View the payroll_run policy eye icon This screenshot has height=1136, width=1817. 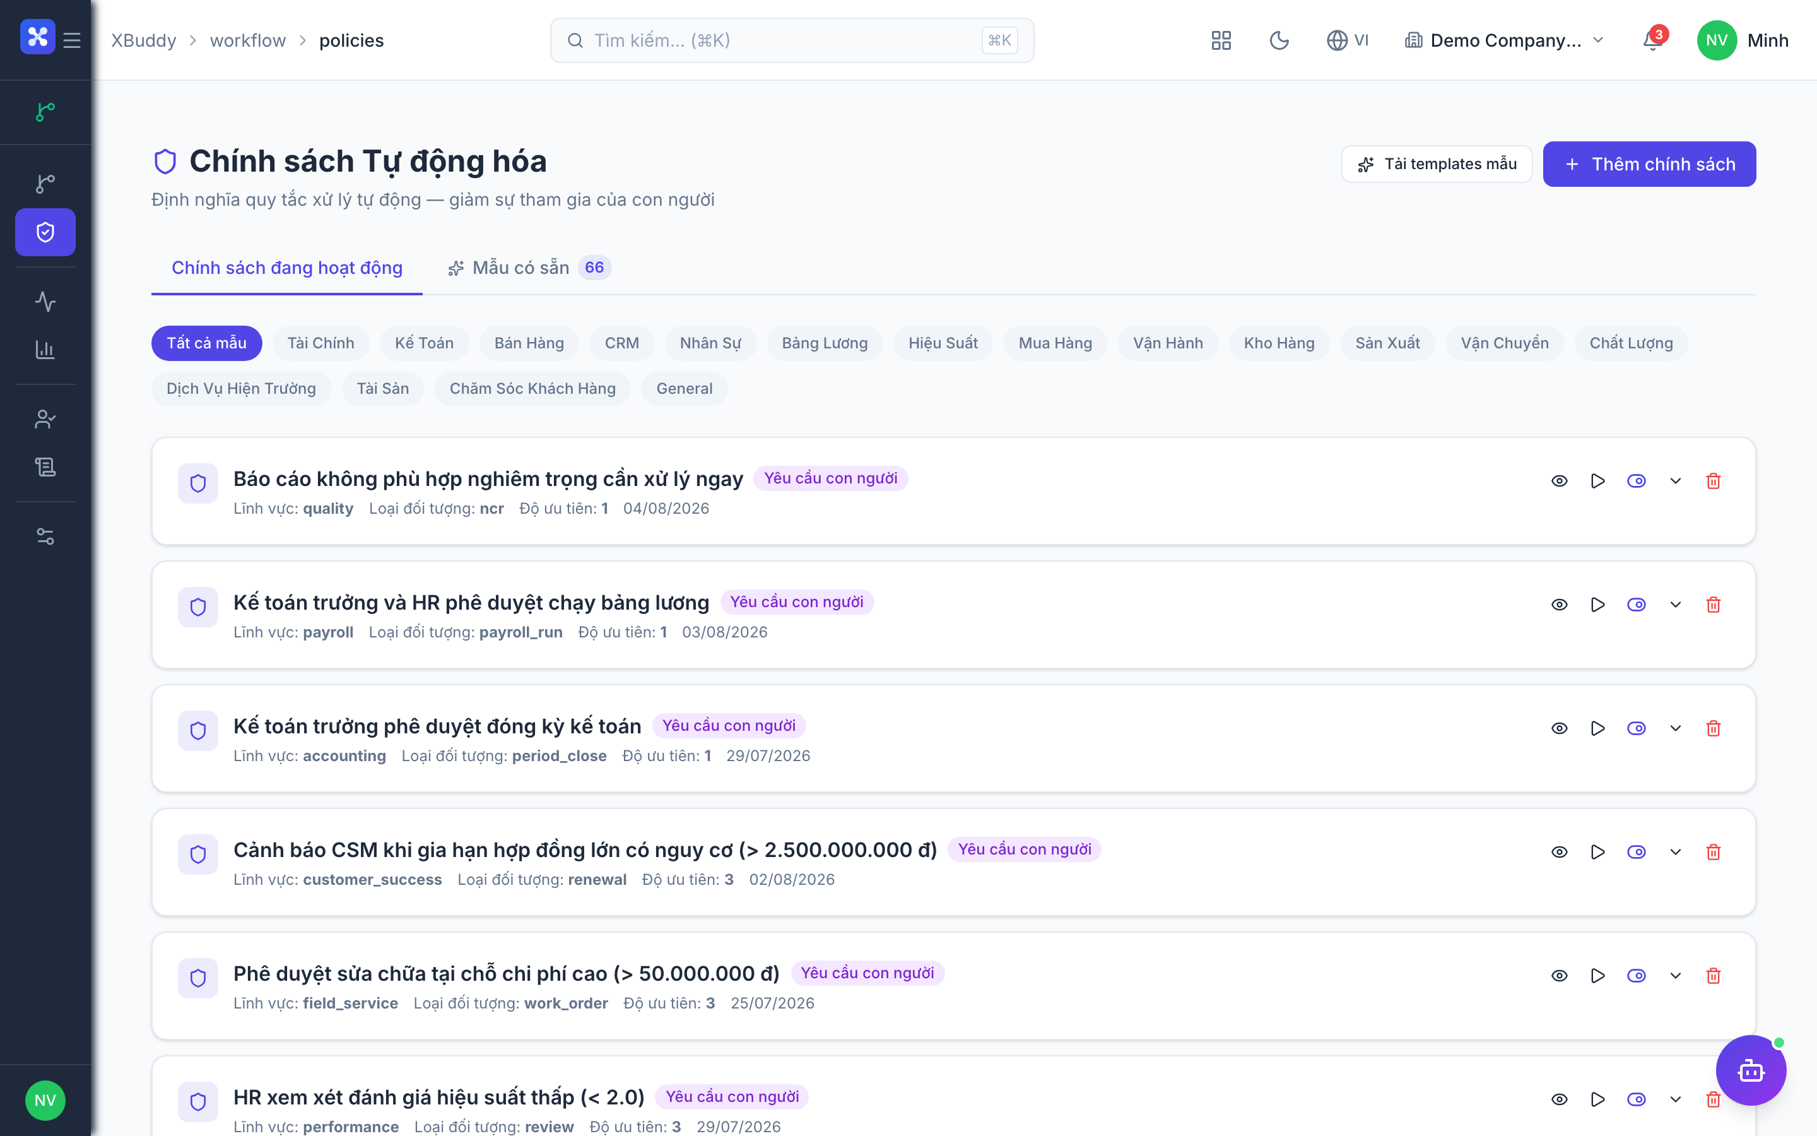(1560, 605)
